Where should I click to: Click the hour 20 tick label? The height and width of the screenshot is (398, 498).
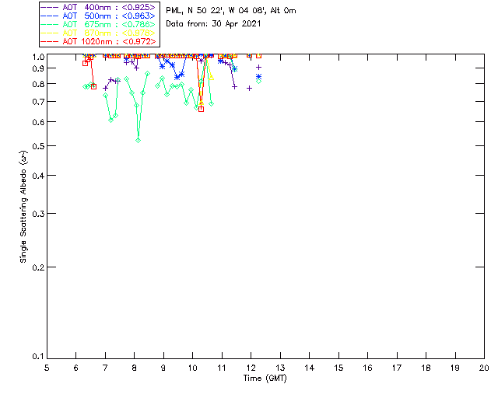(484, 368)
